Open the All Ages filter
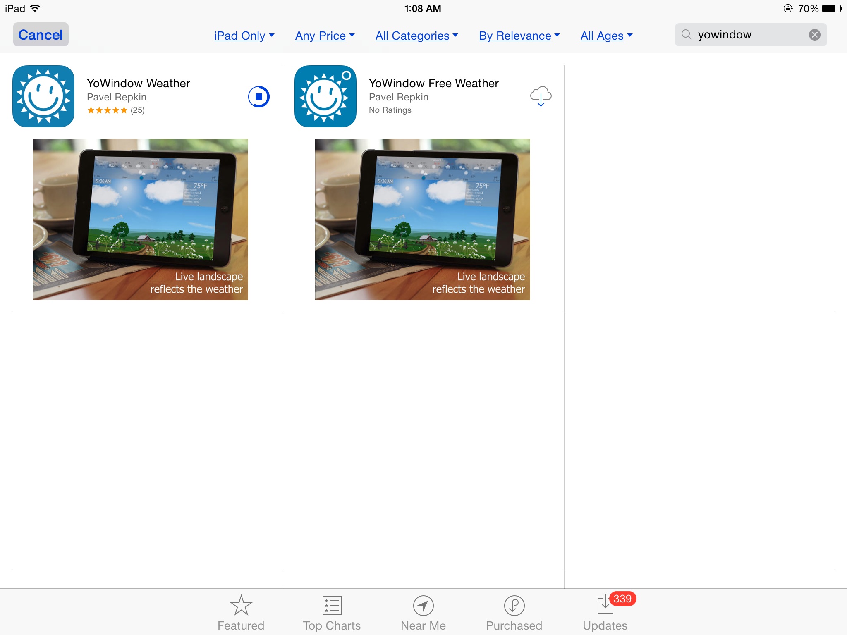Viewport: 847px width, 635px height. click(606, 36)
